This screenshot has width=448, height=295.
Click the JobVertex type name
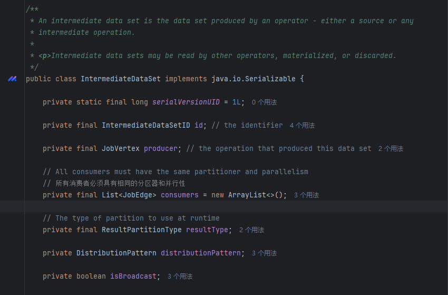pyautogui.click(x=121, y=148)
